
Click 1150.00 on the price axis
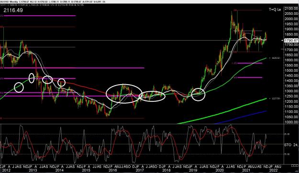click(291, 107)
